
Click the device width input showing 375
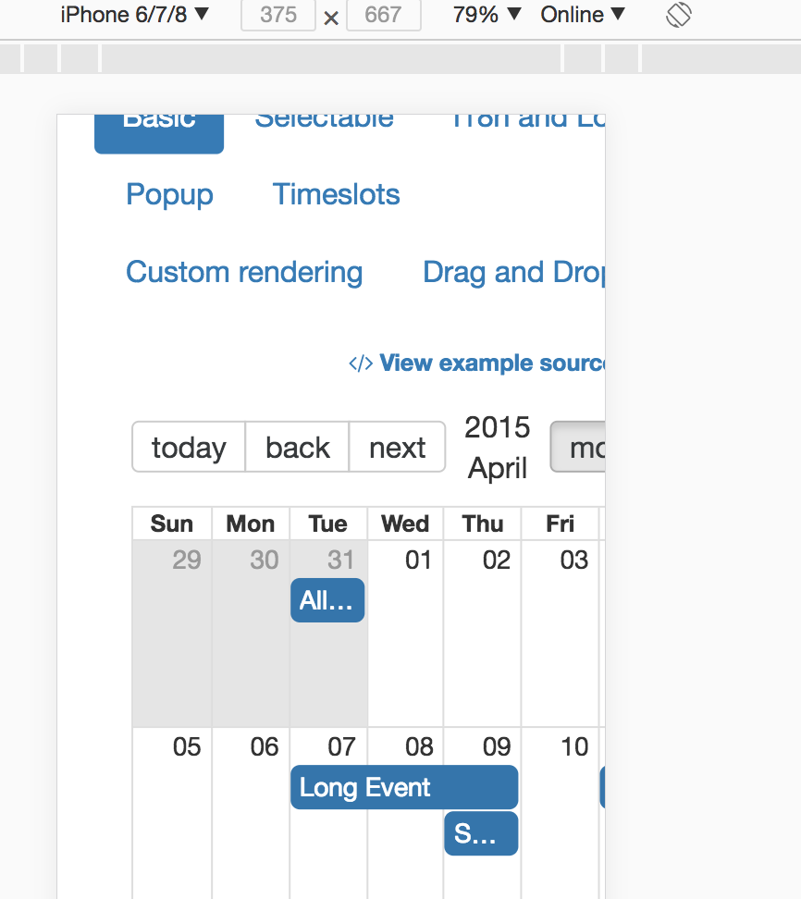click(277, 15)
